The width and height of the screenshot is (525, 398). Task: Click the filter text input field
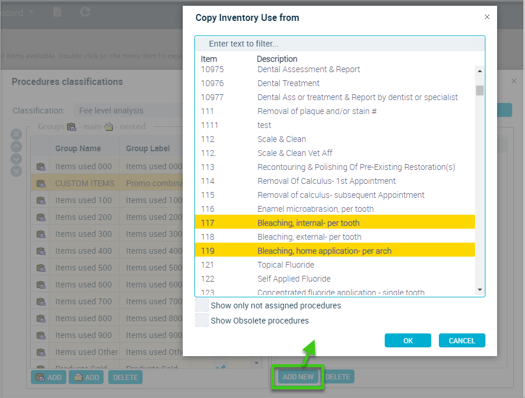point(340,44)
